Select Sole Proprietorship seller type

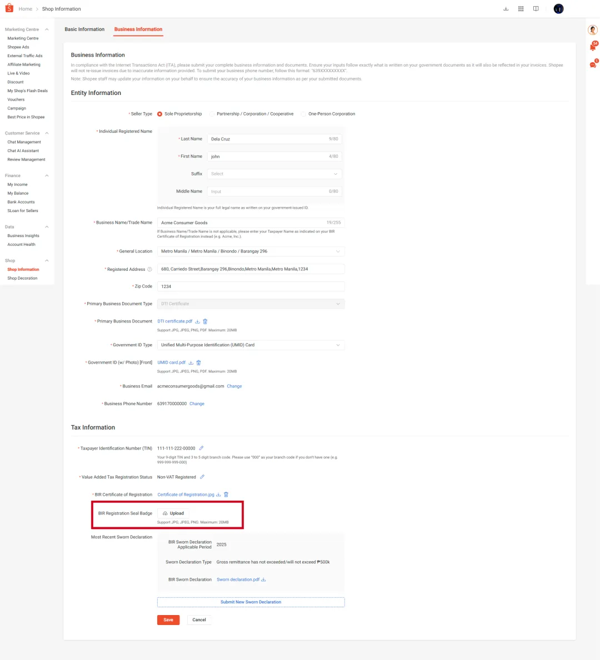159,114
